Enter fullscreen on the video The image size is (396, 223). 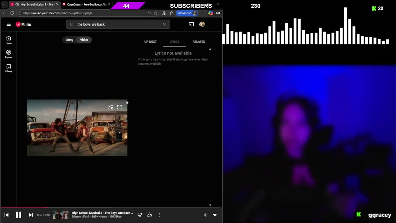[119, 107]
